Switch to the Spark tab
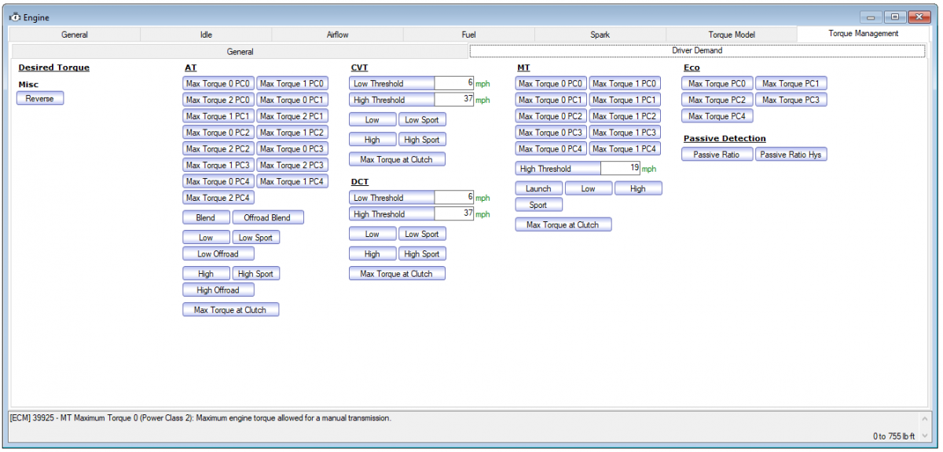Image resolution: width=943 pixels, height=452 pixels. 600,34
